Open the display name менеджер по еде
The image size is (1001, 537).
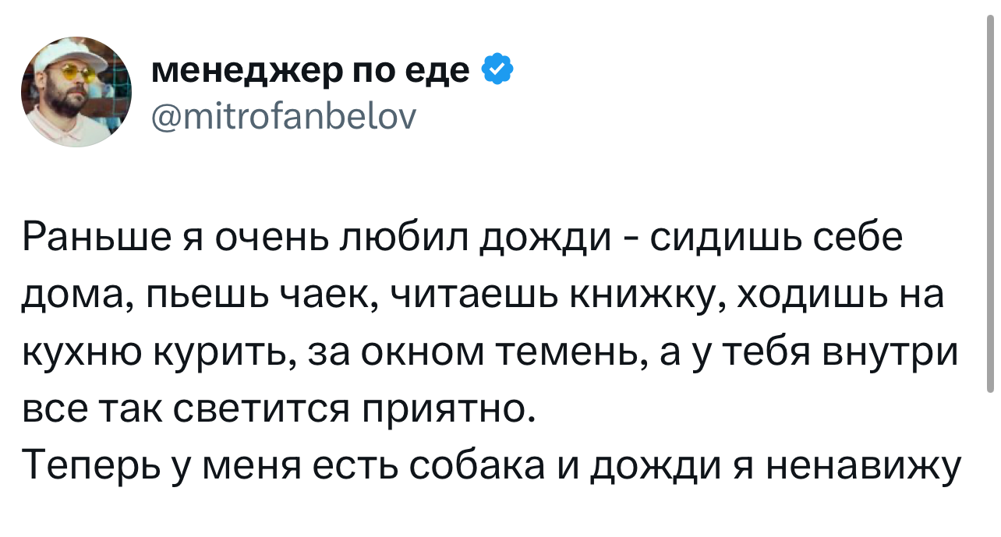(x=310, y=73)
